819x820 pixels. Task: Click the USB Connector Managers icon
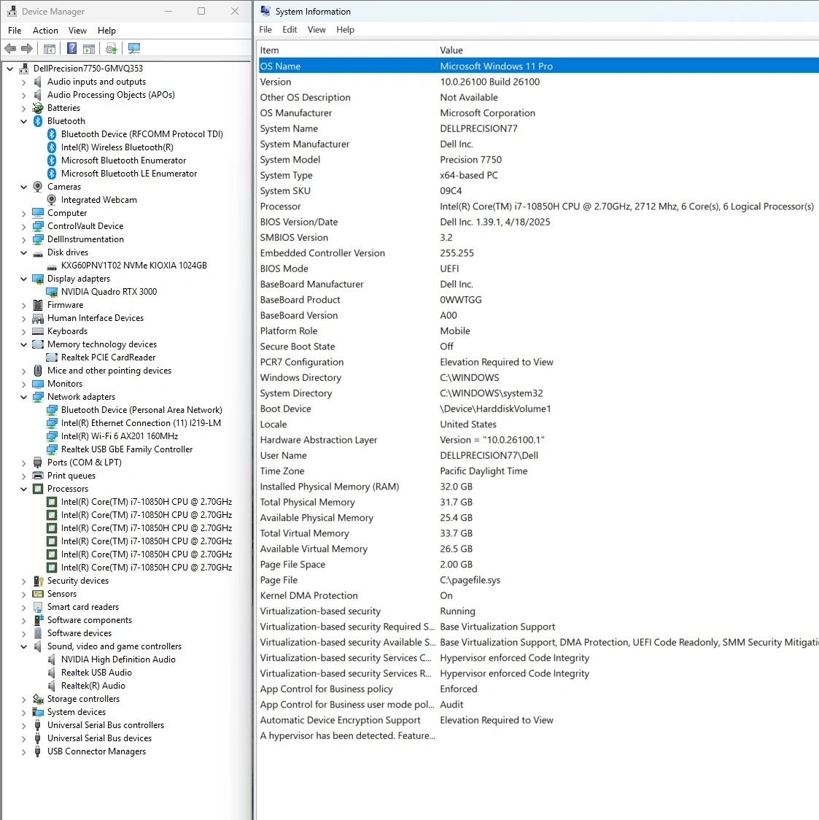coord(38,751)
